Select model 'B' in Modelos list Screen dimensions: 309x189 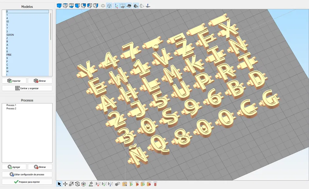[27, 41]
